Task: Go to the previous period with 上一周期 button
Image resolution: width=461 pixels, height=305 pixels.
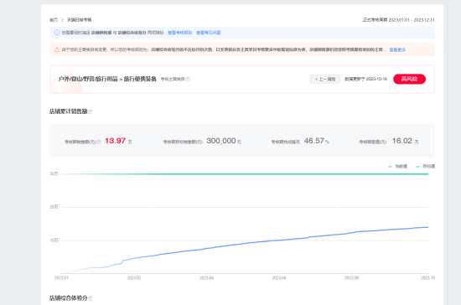Action: [325, 79]
